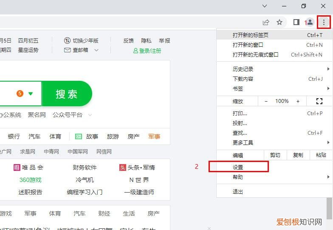Click 述职报告 link
Image resolution: width=333 pixels, height=230 pixels.
(x=31, y=192)
